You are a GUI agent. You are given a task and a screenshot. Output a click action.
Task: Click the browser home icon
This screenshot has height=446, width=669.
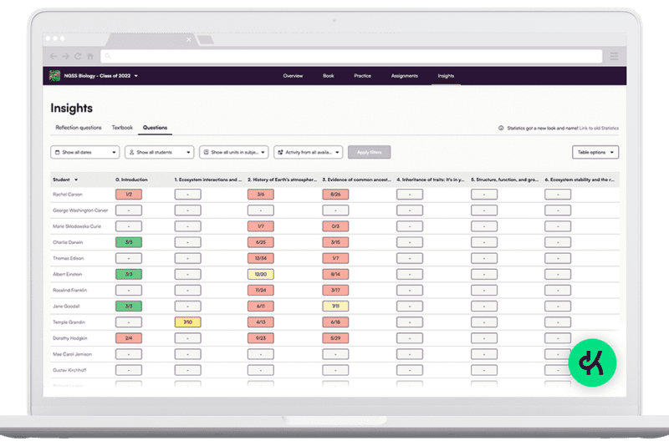(x=89, y=57)
